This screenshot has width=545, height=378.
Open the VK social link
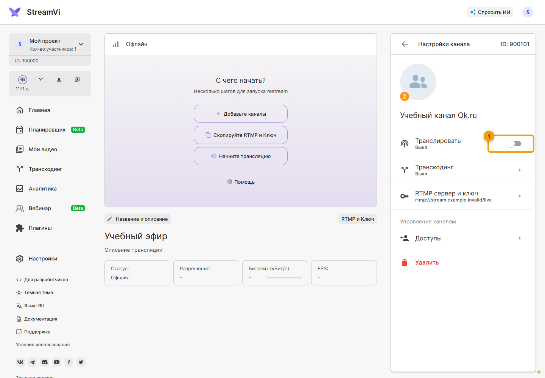pyautogui.click(x=20, y=362)
